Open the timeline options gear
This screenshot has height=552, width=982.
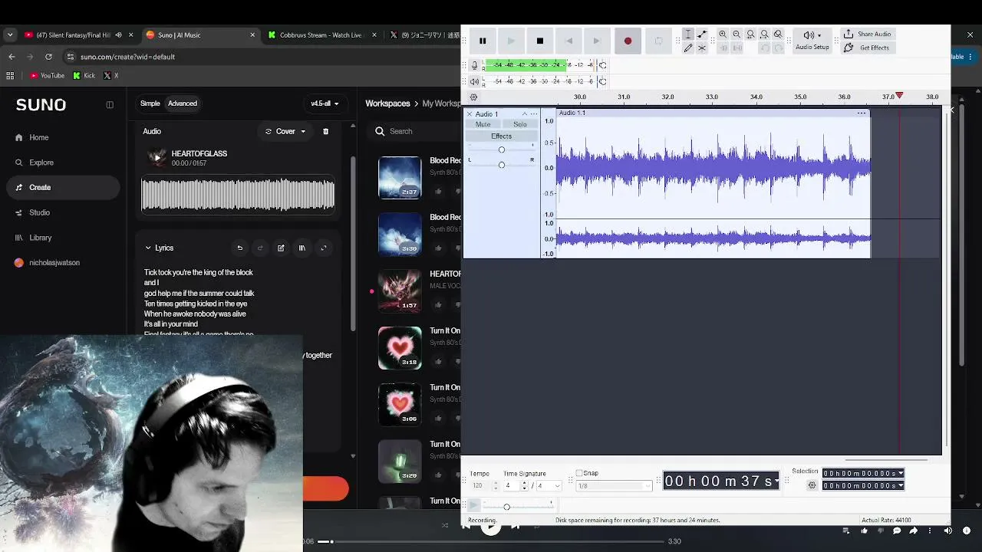473,97
